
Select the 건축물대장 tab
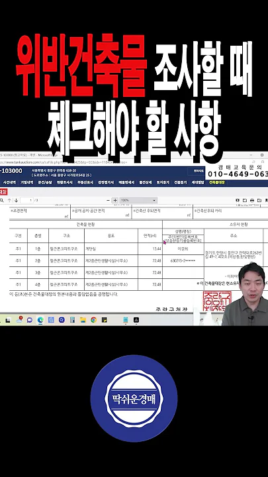point(216,183)
